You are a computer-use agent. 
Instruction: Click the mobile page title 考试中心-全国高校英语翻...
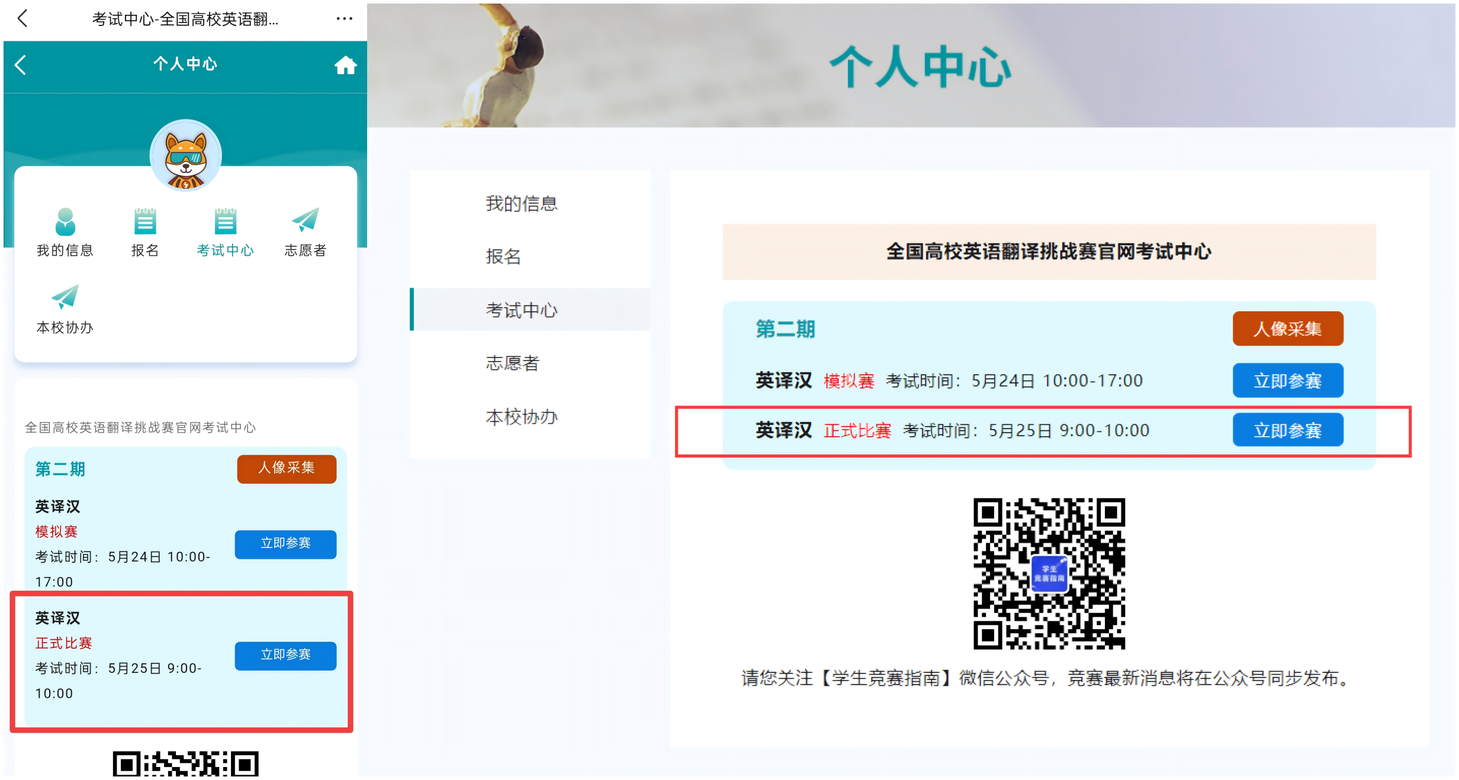[185, 19]
